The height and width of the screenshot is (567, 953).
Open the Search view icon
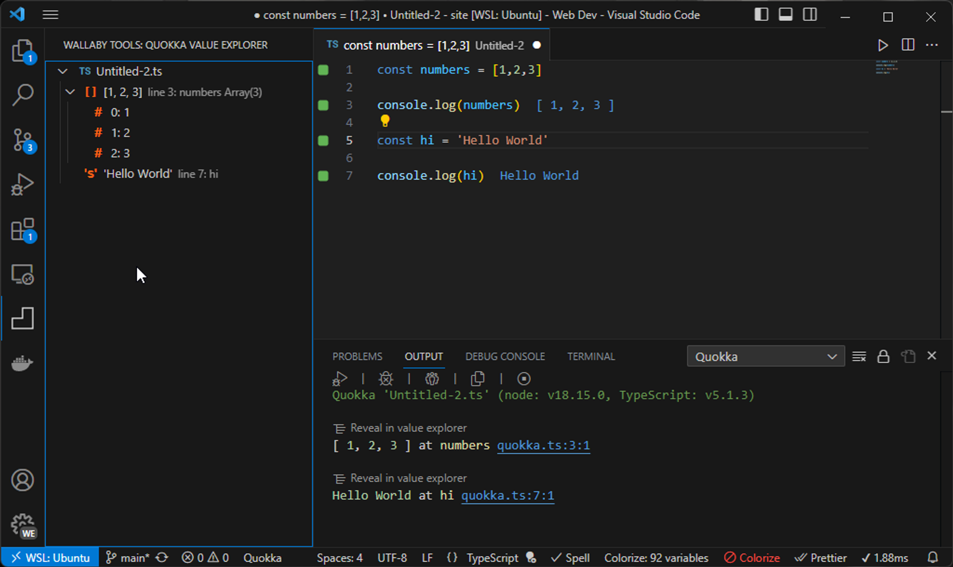[x=22, y=95]
